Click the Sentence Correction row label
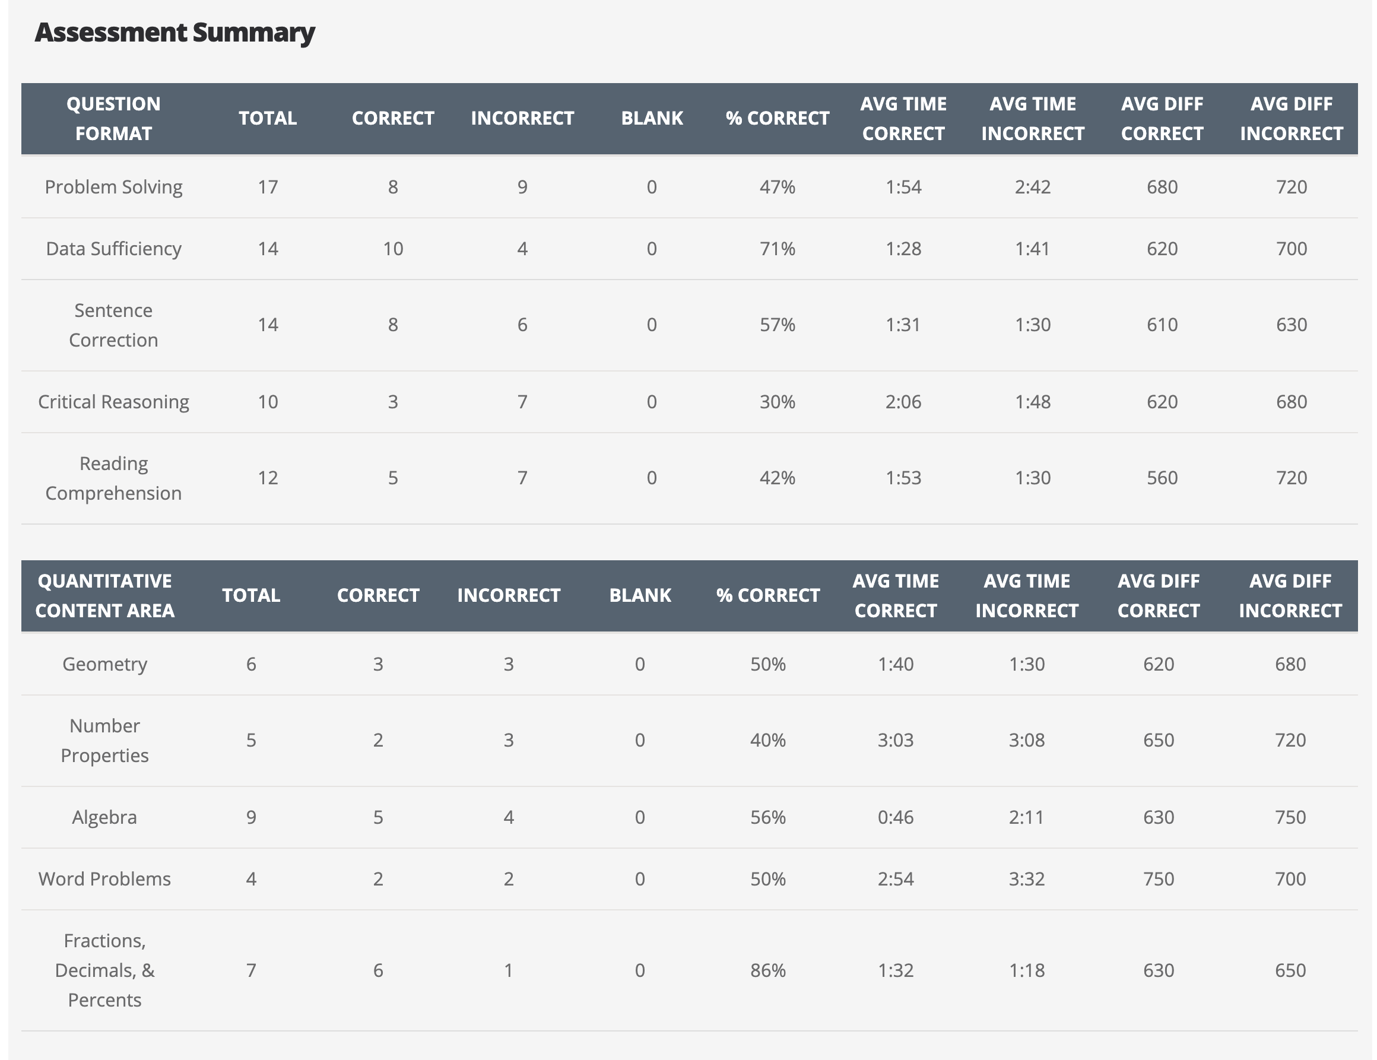The height and width of the screenshot is (1060, 1377). tap(113, 325)
